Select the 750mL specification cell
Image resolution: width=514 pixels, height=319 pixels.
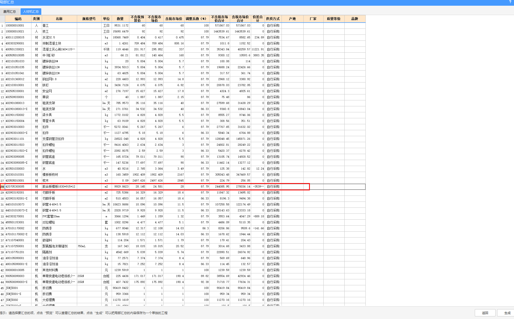89,246
